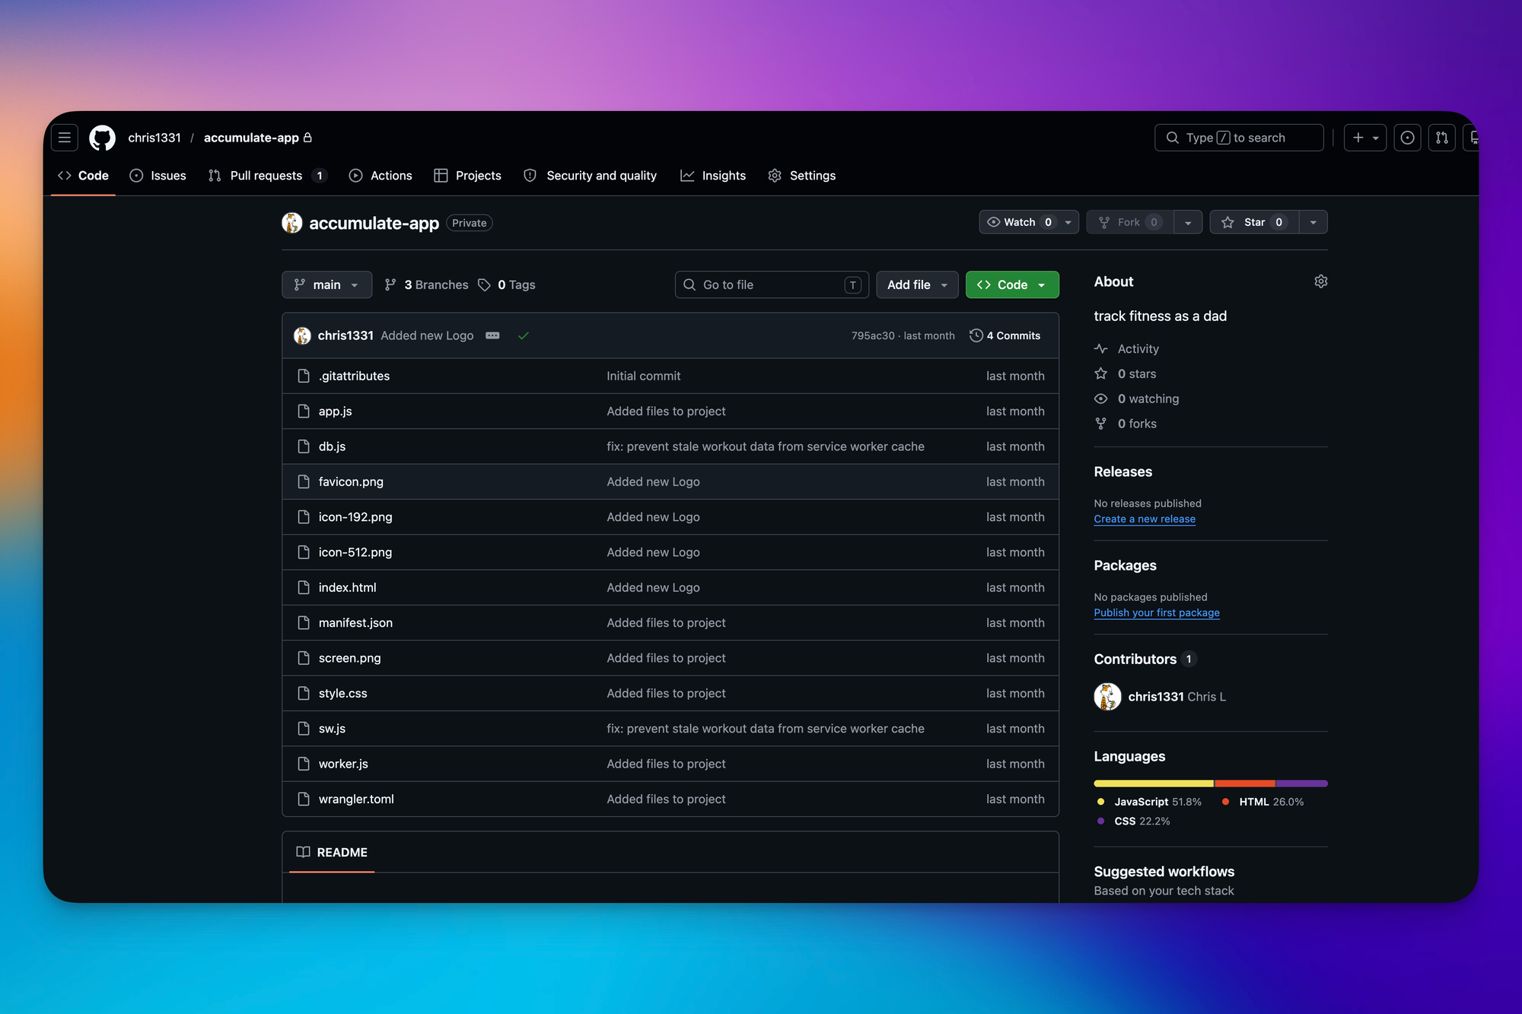Click the Activity item in About

point(1138,348)
